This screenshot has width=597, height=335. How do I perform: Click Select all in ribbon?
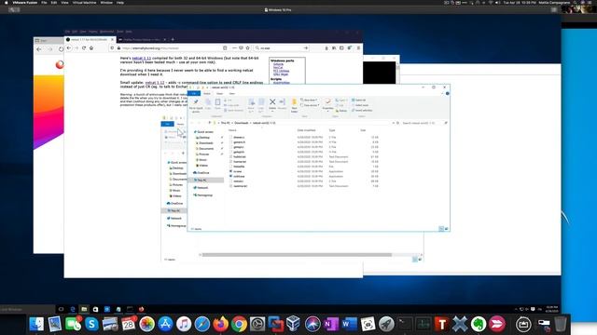[358, 100]
